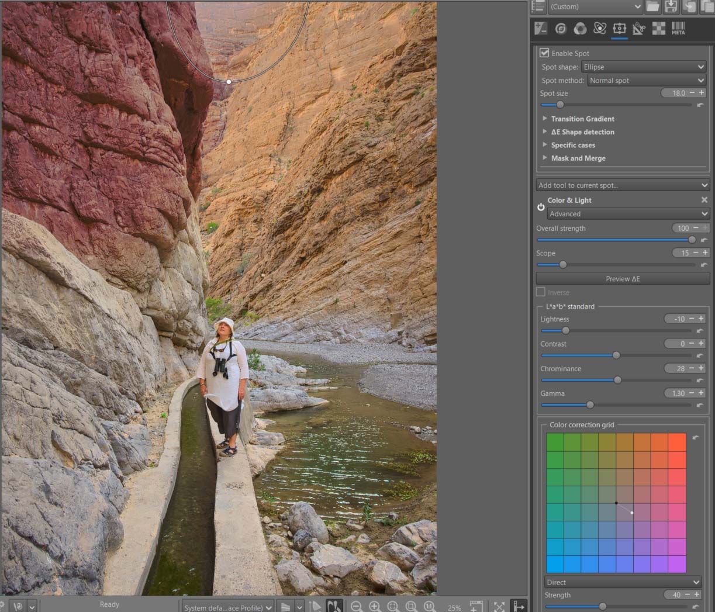Open the Raw tab checkerboard icon

click(x=659, y=28)
